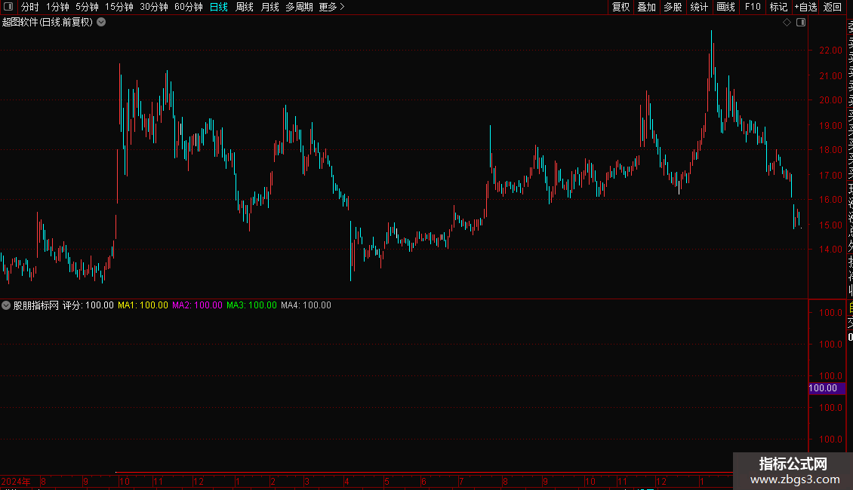Click the month 12 marker after 2024年 on the axis

[x=199, y=481]
